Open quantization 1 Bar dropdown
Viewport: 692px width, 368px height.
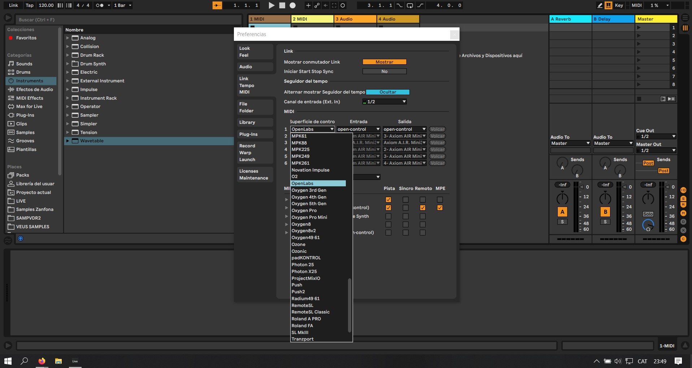123,5
